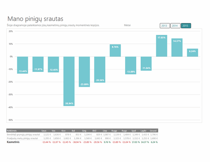Click the 9.76% bar in the chart

pos(115,50)
